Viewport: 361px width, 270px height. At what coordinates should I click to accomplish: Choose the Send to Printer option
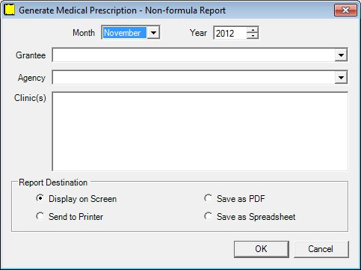(x=40, y=216)
